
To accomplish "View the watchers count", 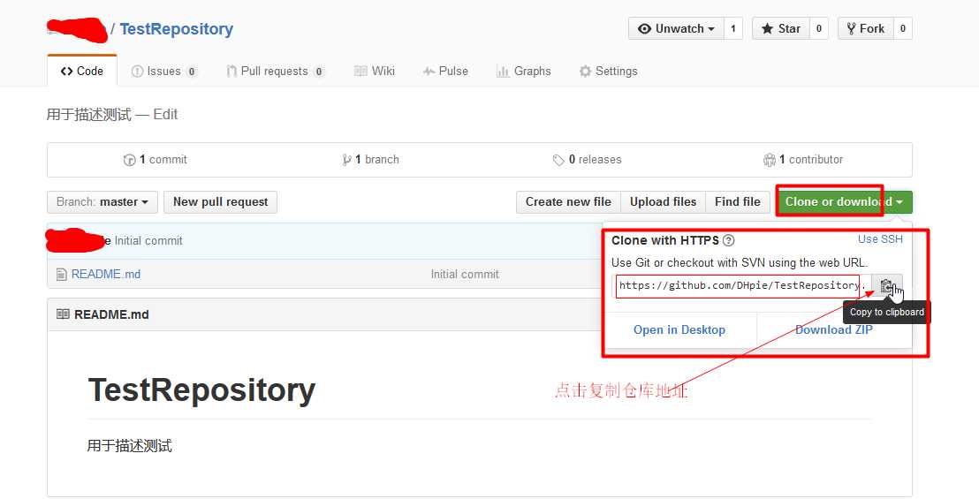I will click(733, 28).
